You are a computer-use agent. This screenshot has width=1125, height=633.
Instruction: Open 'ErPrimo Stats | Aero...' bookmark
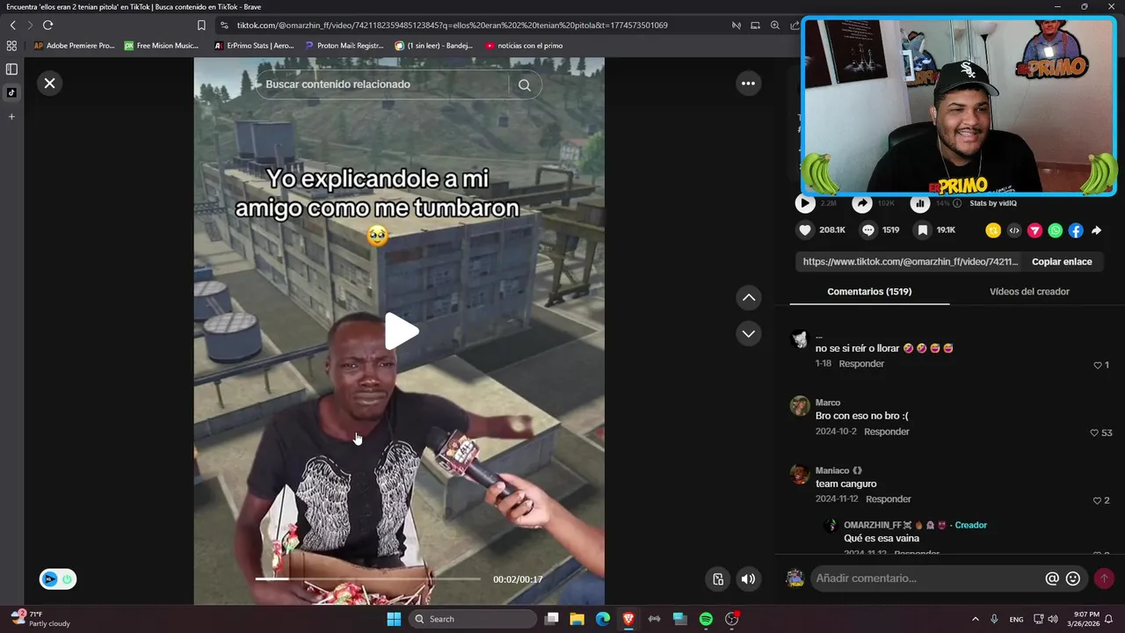pos(254,46)
